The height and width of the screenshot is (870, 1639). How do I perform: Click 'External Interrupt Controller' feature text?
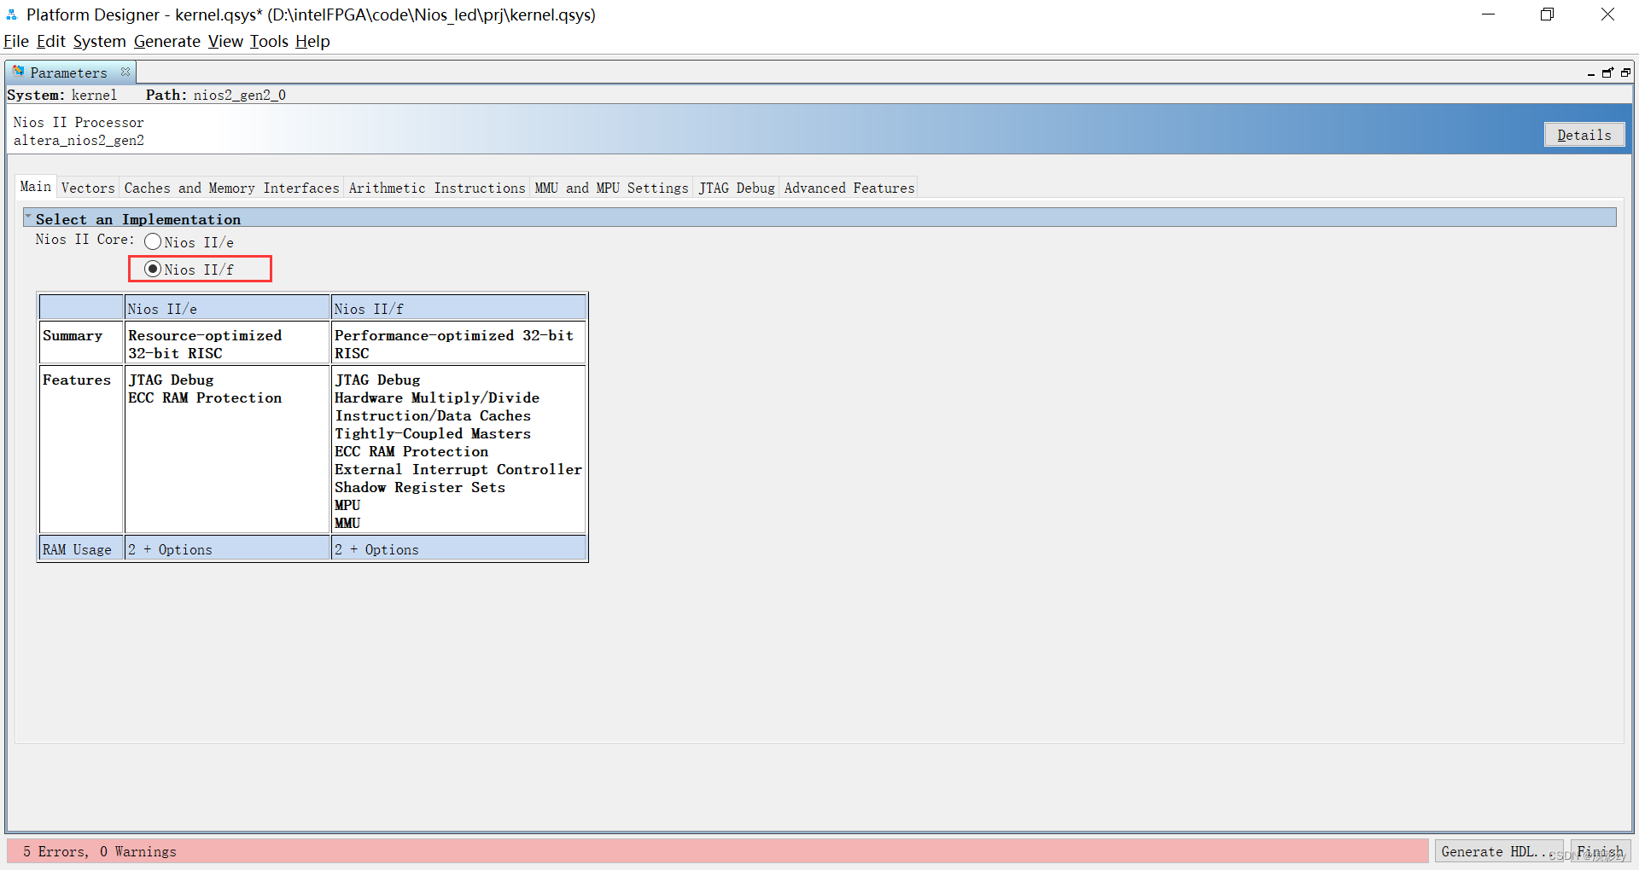pos(458,470)
